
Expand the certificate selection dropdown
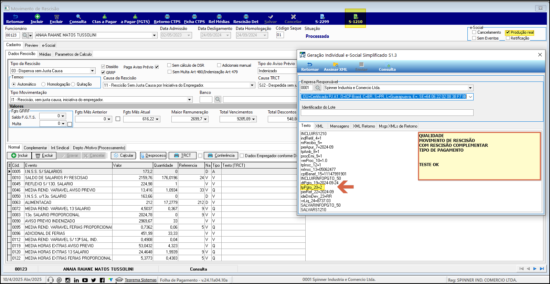470,97
